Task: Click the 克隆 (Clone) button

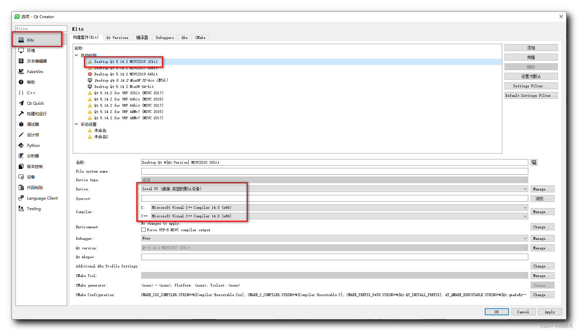Action: [x=531, y=57]
